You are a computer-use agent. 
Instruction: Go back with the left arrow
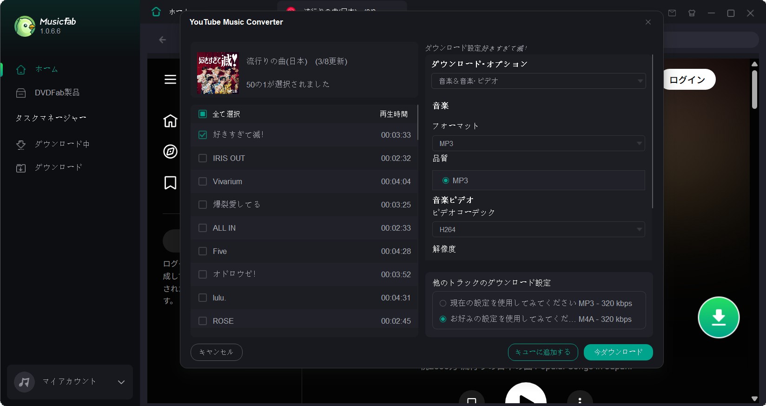pyautogui.click(x=163, y=40)
